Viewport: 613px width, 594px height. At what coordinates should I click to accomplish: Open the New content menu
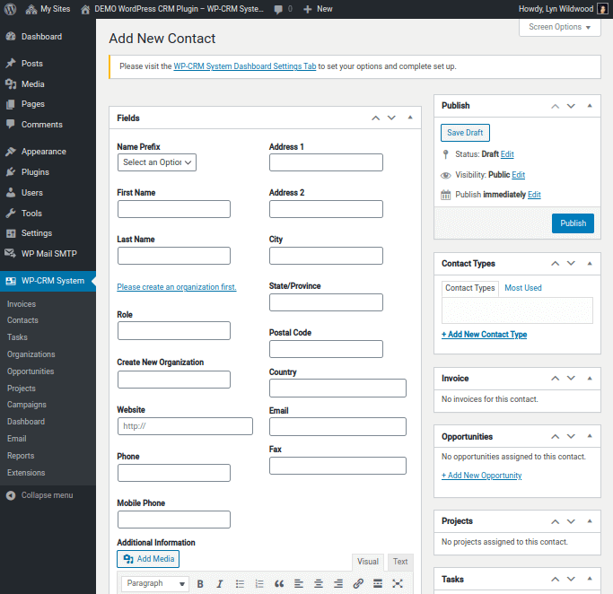click(x=318, y=9)
